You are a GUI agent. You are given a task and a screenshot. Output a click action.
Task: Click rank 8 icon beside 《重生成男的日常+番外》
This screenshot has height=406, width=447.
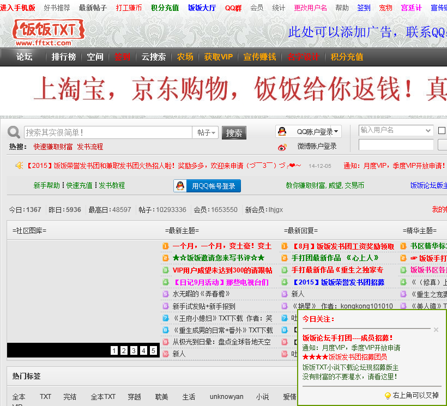[x=166, y=330]
